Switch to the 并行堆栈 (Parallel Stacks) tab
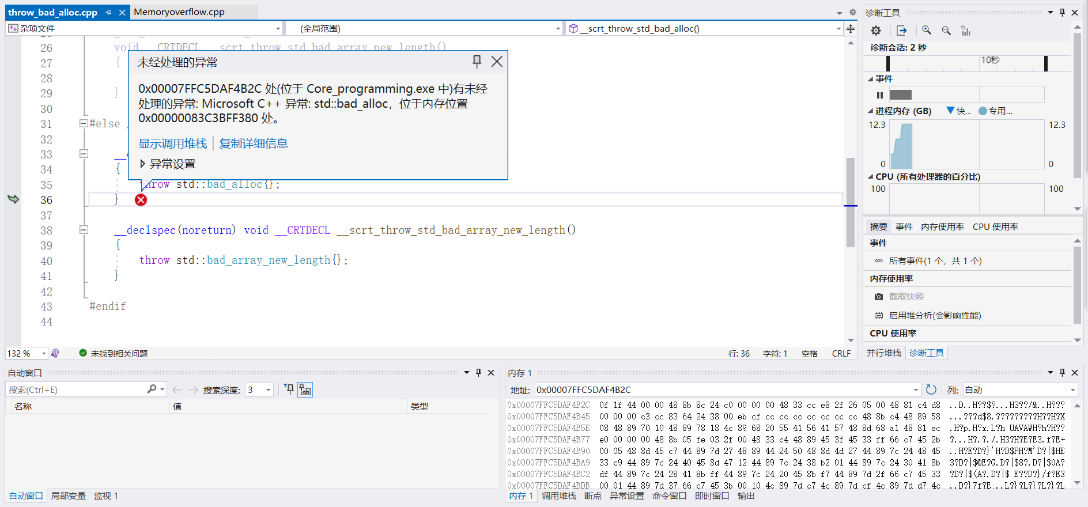The height and width of the screenshot is (507, 1088). click(883, 353)
